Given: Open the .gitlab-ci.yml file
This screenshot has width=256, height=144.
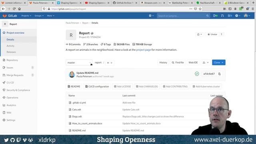Looking at the screenshot, I should pyautogui.click(x=79, y=103).
